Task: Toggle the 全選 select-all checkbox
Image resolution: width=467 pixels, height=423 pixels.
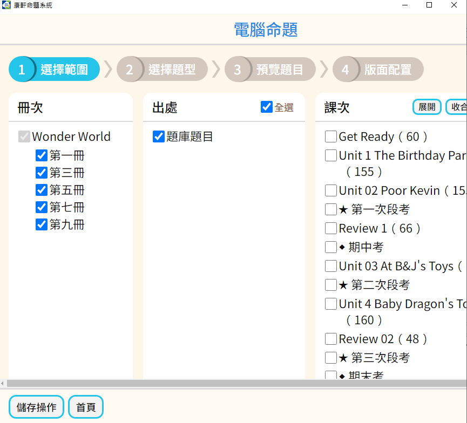Action: pyautogui.click(x=267, y=107)
